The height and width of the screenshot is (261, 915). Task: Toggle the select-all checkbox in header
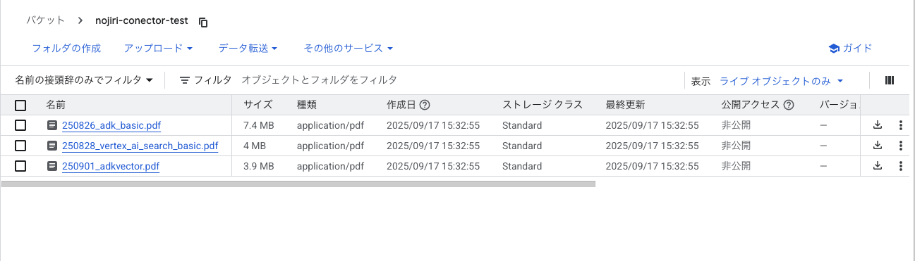point(20,106)
